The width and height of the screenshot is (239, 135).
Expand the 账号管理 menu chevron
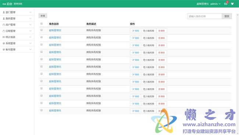point(30,50)
